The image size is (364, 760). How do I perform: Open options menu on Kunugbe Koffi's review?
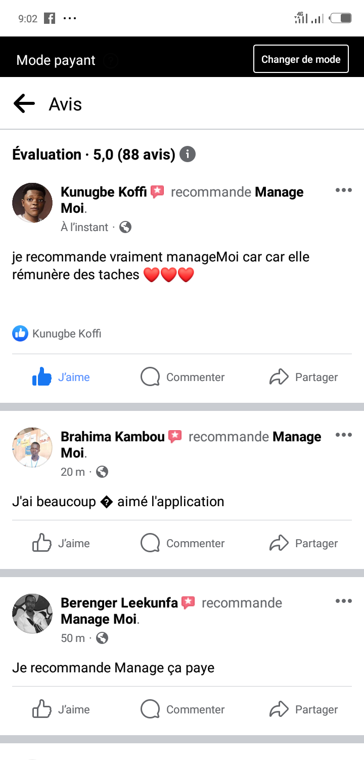click(x=343, y=191)
